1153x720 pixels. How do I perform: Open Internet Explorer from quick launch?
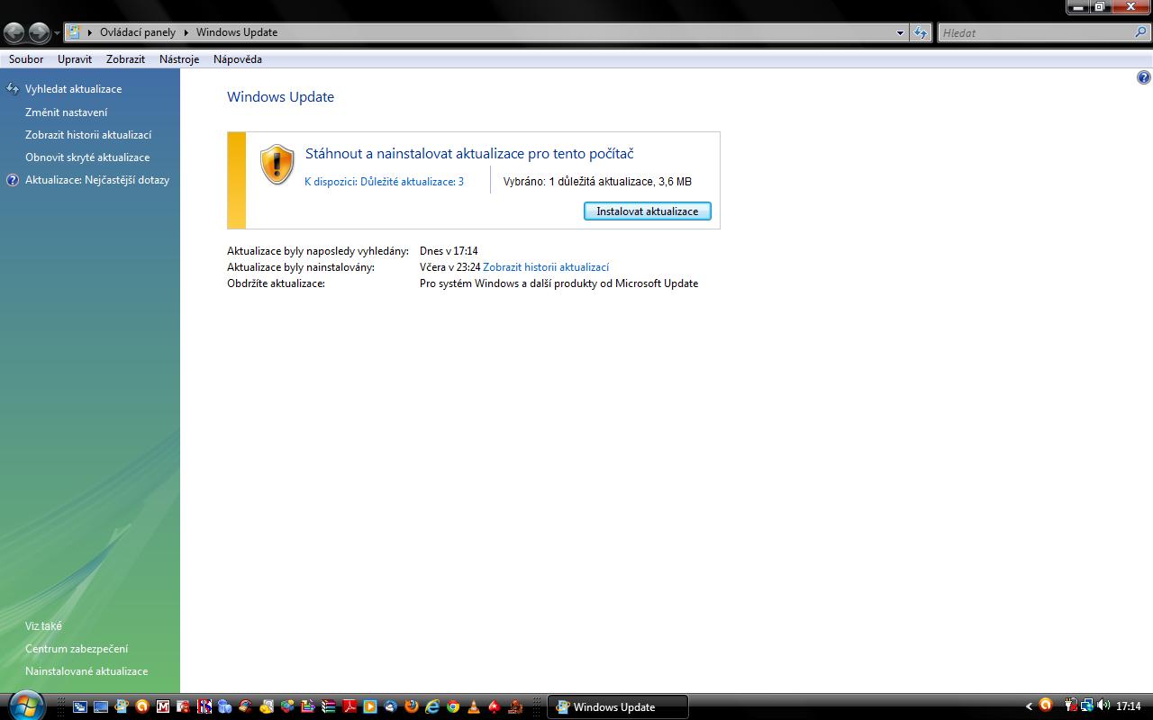(432, 706)
